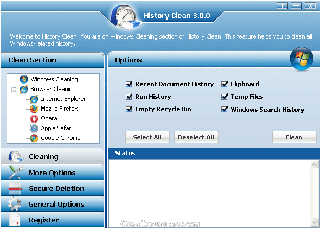Image resolution: width=321 pixels, height=229 pixels.
Task: Click the Secure Deletion shredder icon
Action: point(15,188)
